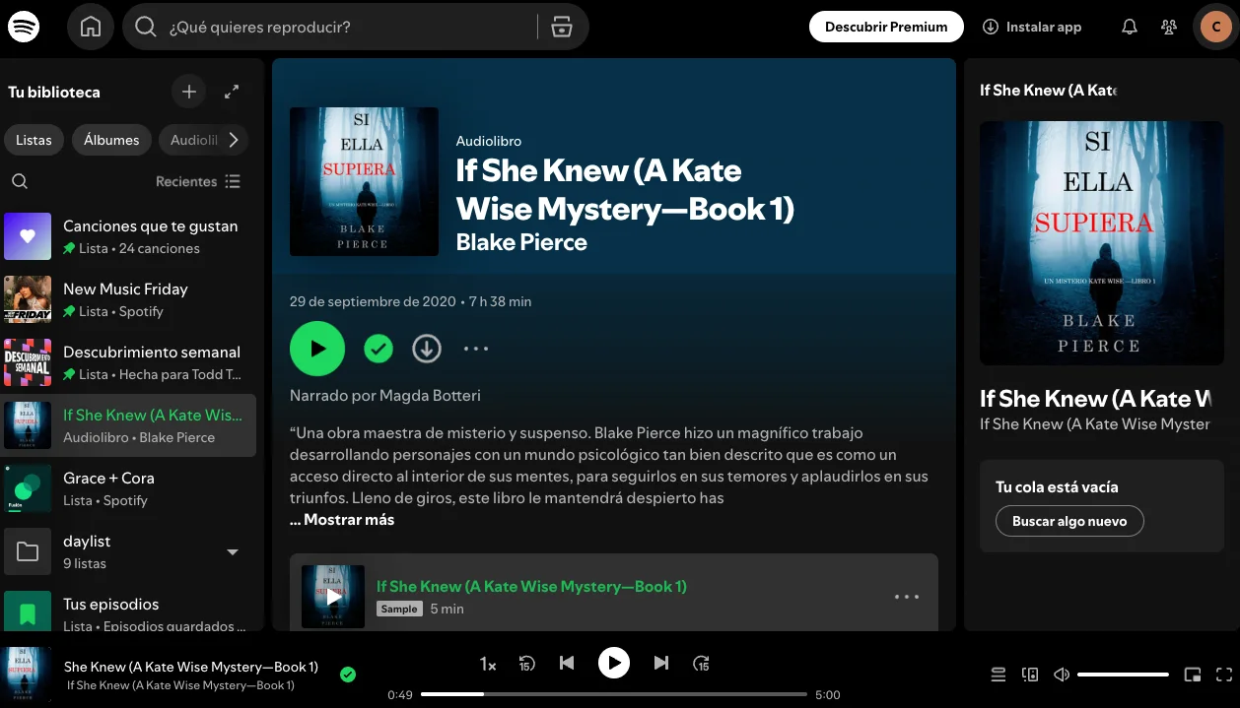Click If She Knew title in right panel
The image size is (1240, 708).
click(x=1096, y=399)
